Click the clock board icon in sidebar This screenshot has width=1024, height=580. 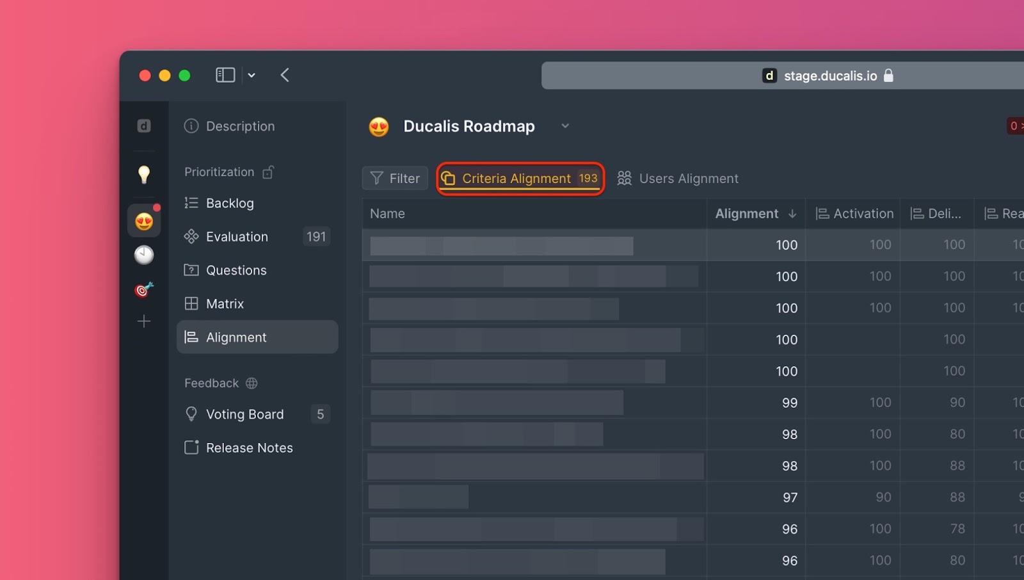coord(144,255)
